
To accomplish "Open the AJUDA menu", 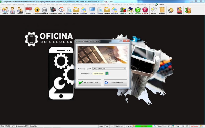I will tap(152, 4).
